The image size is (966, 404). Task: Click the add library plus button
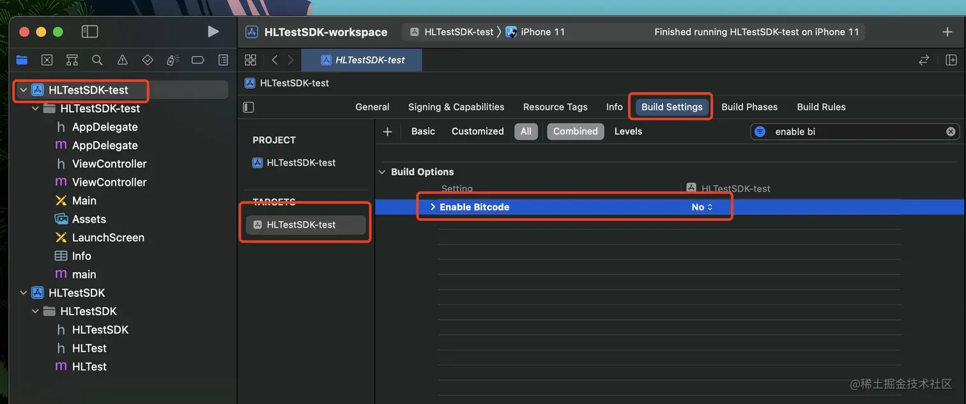pos(947,32)
